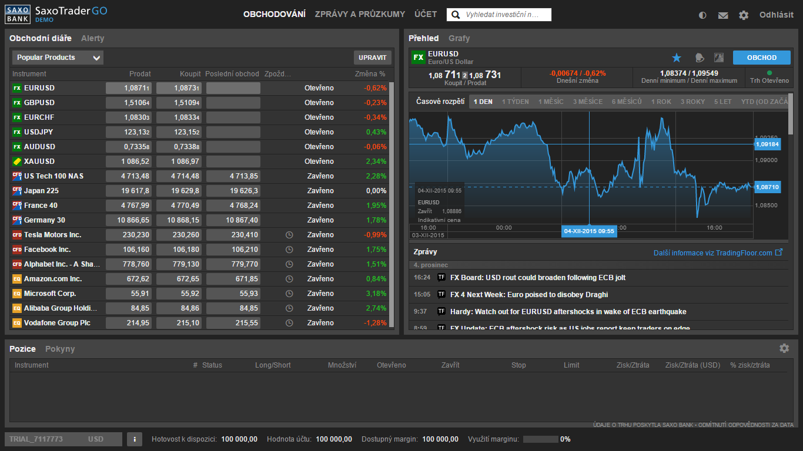
Task: Select the 1 MĚSÍC time range
Action: pos(551,102)
